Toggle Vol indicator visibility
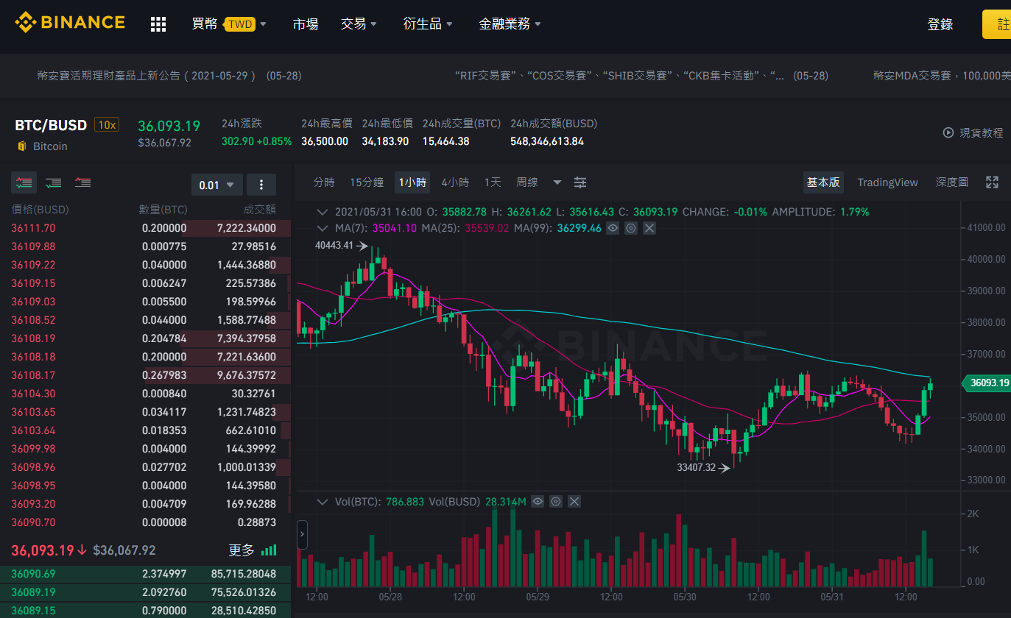This screenshot has height=618, width=1011. (538, 502)
